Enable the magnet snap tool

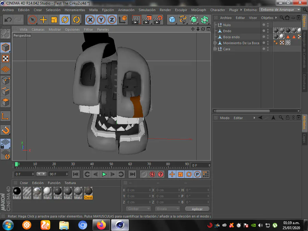pyautogui.click(x=5, y=130)
